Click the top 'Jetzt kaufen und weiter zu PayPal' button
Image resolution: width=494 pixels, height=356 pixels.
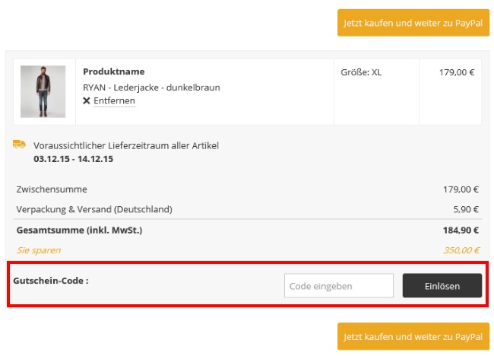pyautogui.click(x=413, y=23)
